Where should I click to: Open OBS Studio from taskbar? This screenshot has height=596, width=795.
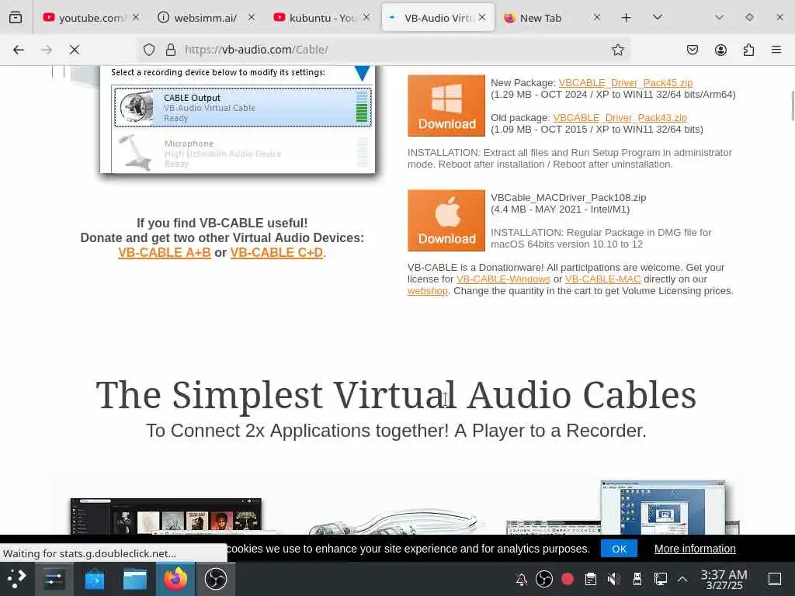(216, 579)
